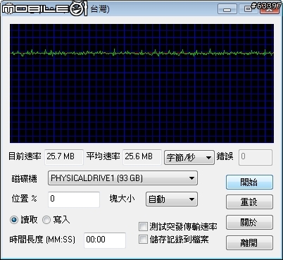Click the 目前速率 25.7 MB value box

tap(64, 157)
